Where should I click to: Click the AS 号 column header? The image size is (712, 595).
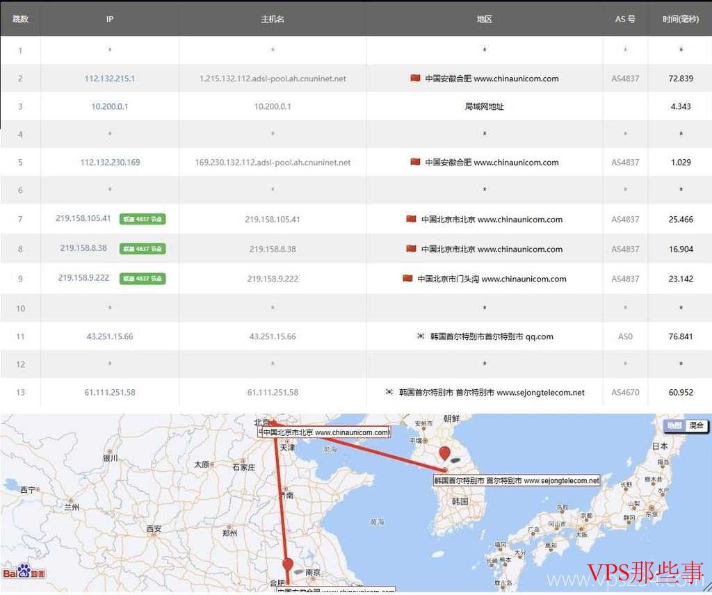point(625,19)
